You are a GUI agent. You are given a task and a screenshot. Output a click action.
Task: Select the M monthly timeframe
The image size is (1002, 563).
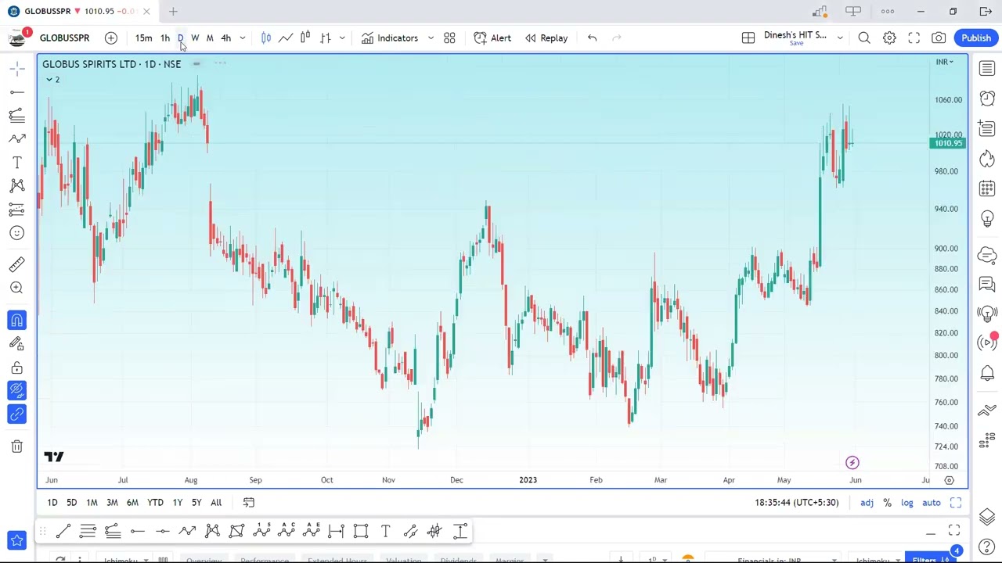point(210,38)
